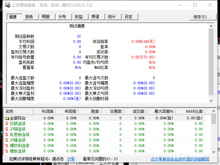Click the 这里 help link

(71, 159)
